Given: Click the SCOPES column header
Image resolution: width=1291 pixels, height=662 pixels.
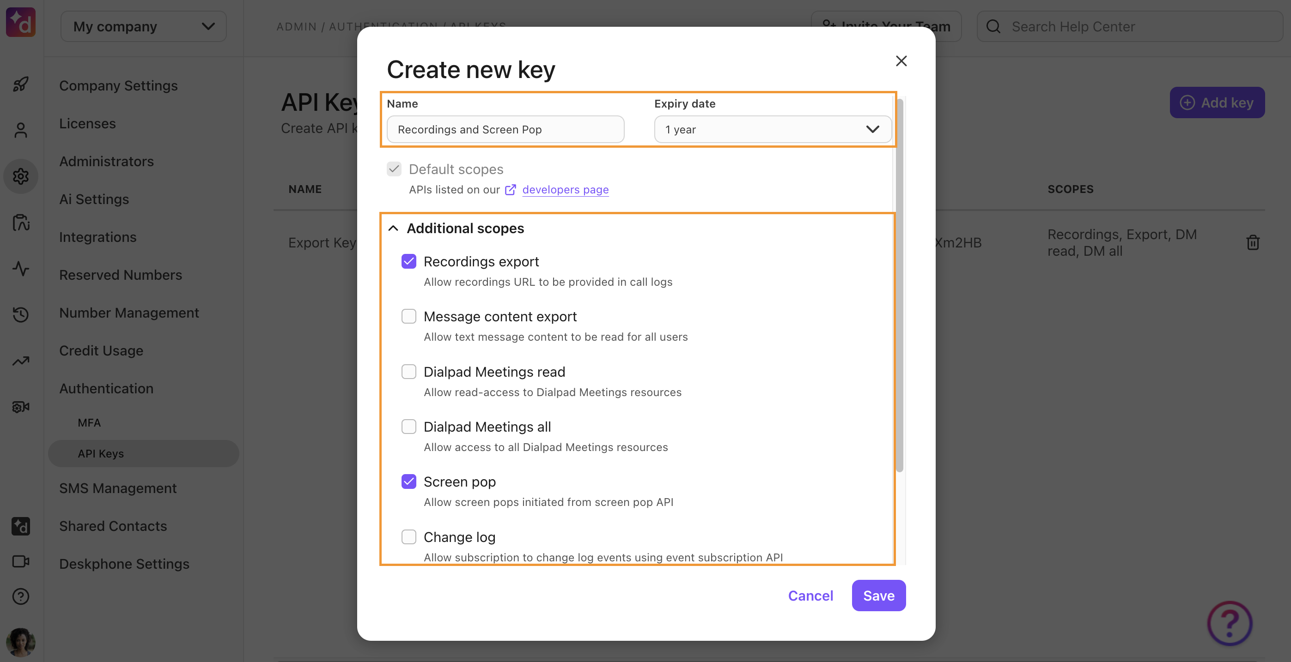Looking at the screenshot, I should point(1071,189).
